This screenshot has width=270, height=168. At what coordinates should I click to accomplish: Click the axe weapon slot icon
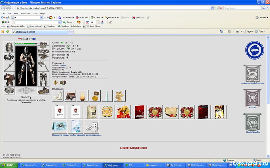click(43, 66)
